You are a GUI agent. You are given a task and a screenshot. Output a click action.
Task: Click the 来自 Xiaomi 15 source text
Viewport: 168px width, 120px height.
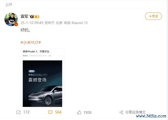point(76,23)
